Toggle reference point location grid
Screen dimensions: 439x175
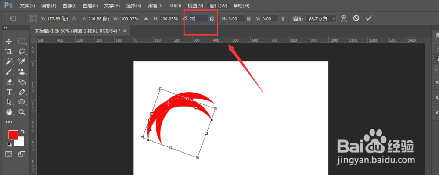(x=33, y=19)
